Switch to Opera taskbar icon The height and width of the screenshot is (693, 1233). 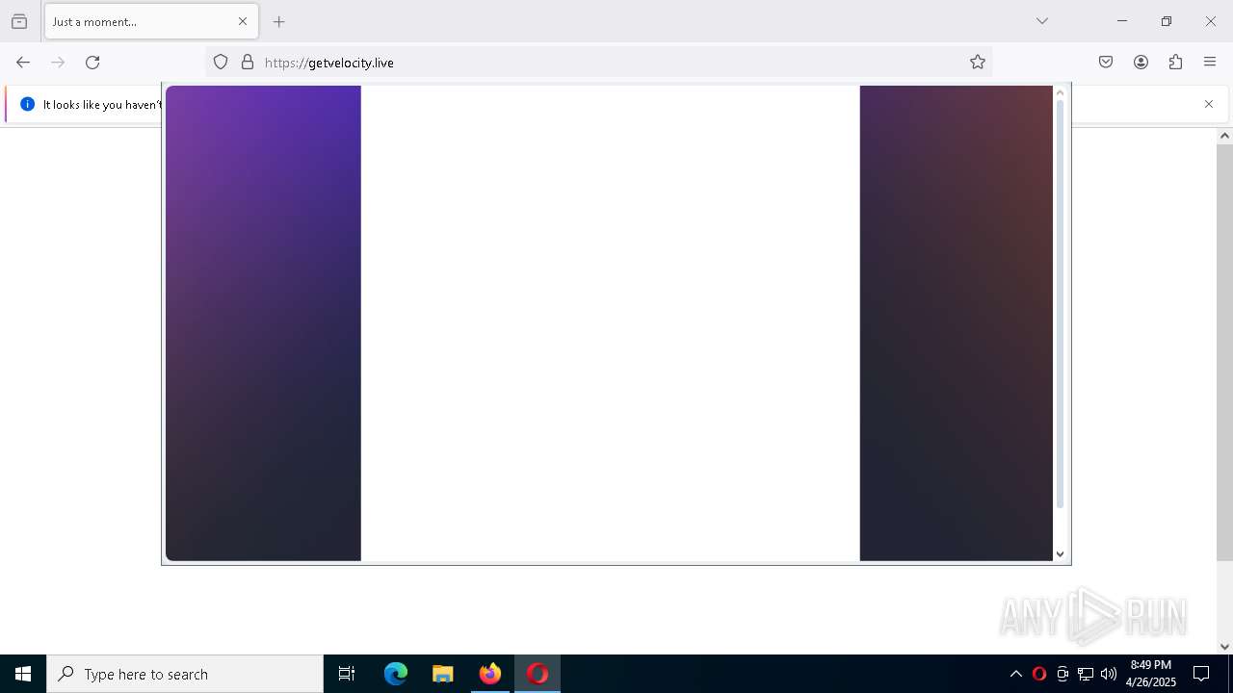[538, 674]
